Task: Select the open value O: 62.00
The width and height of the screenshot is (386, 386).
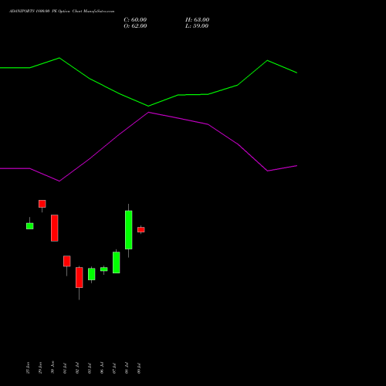Action: [135, 26]
